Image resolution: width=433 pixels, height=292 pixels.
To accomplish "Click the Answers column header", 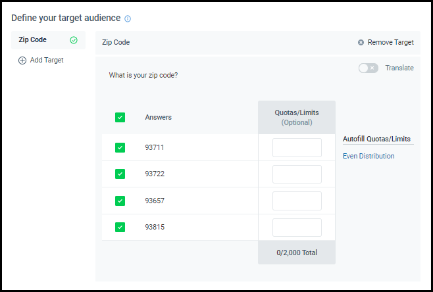I will pos(158,117).
